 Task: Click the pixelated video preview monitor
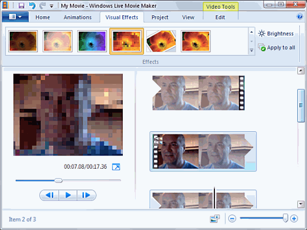(68, 114)
